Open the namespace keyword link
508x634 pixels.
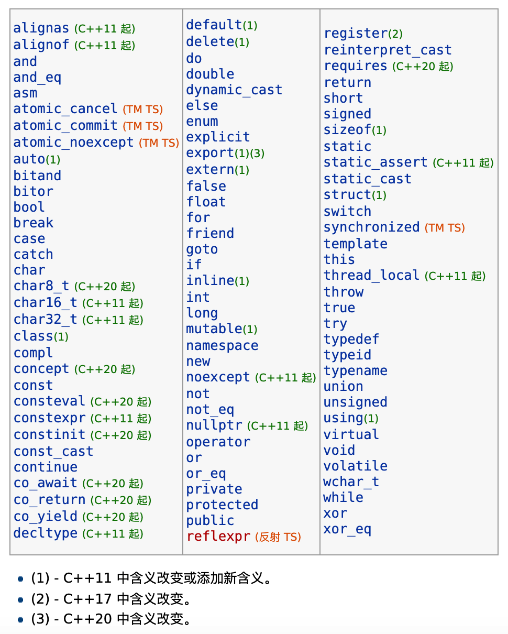tap(222, 346)
